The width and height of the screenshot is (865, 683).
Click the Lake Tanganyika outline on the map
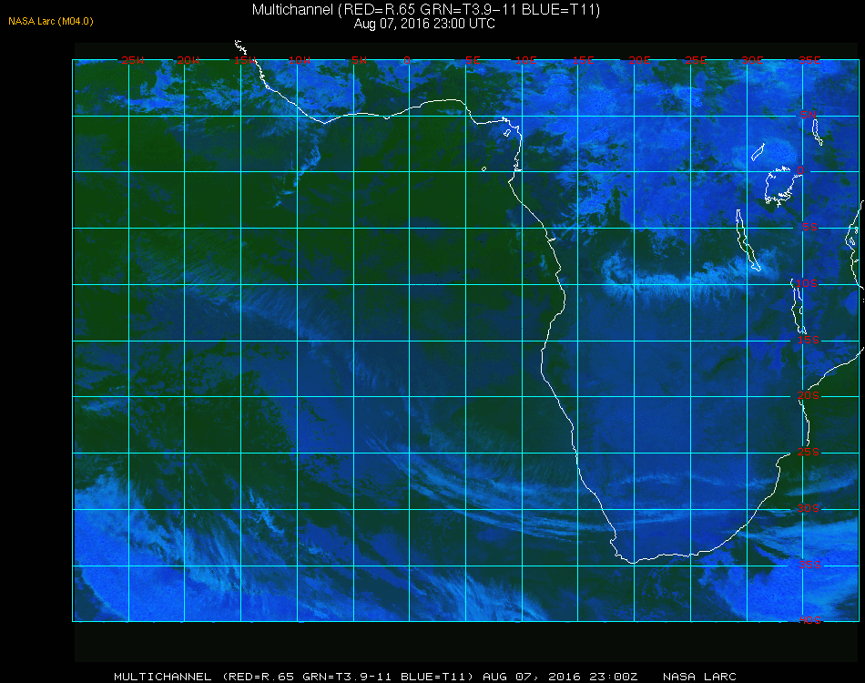tap(748, 240)
